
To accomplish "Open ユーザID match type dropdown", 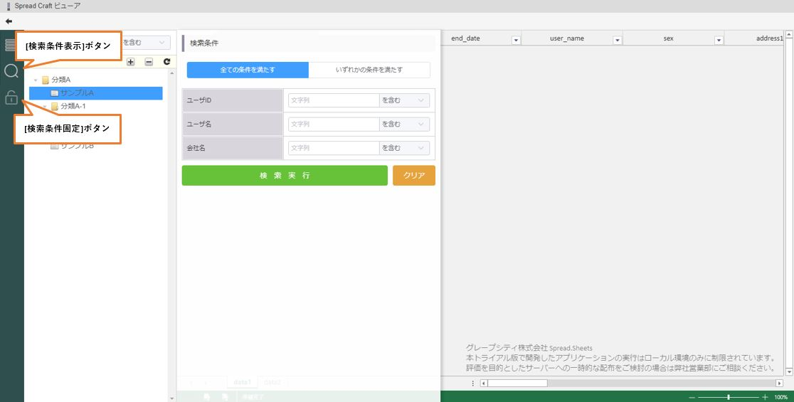I will click(x=404, y=100).
